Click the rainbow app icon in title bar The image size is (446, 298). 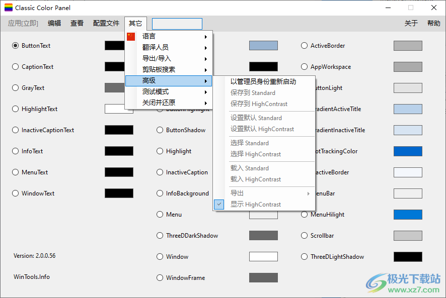[9, 8]
